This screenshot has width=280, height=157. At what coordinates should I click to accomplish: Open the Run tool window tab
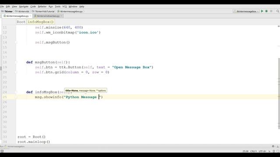(13, 147)
